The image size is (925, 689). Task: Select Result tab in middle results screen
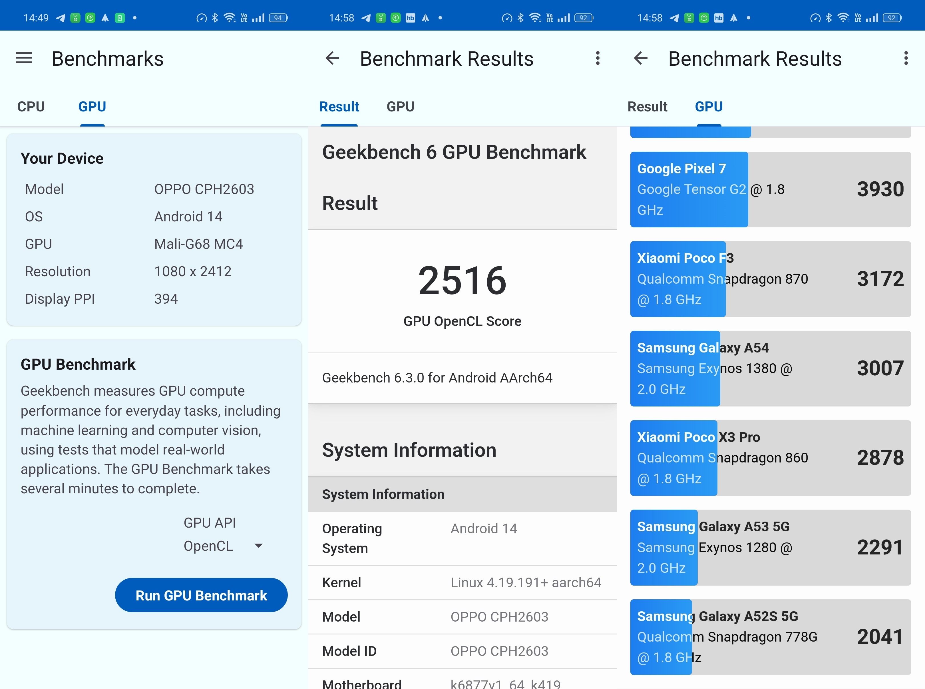coord(339,107)
